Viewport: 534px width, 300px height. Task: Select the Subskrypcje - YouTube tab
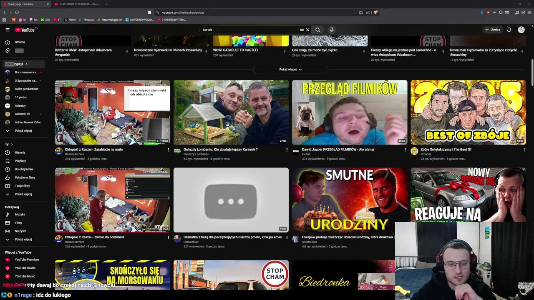click(25, 4)
